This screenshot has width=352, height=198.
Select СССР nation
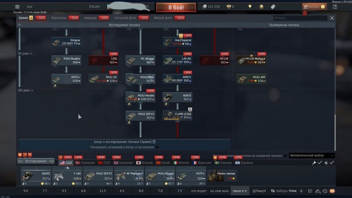coord(104,163)
